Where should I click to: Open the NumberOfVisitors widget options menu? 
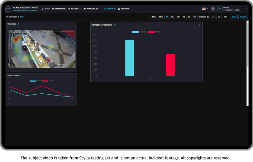(x=200, y=25)
